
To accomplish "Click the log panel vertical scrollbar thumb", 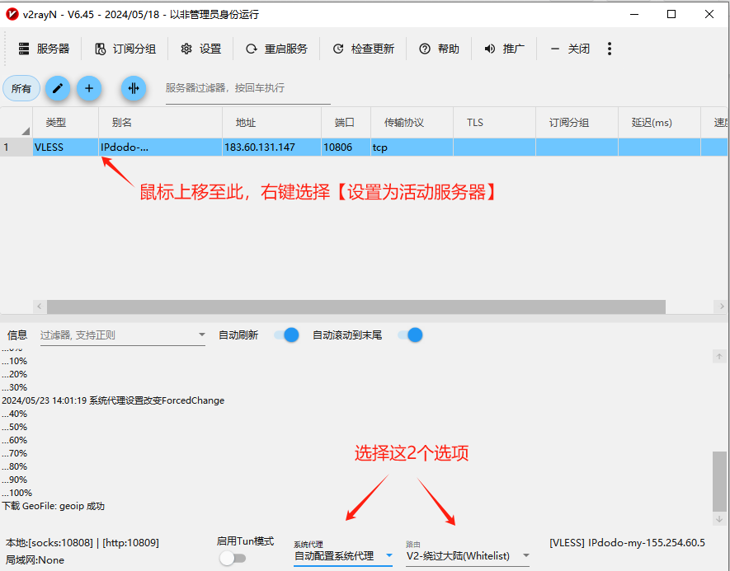I will click(719, 481).
